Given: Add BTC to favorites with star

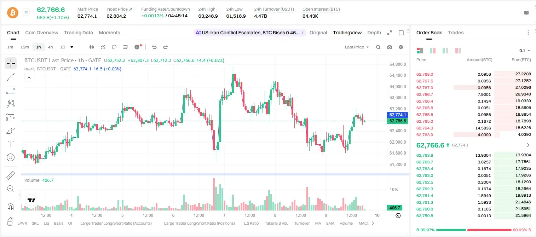Looking at the screenshot, I should coord(26,12).
